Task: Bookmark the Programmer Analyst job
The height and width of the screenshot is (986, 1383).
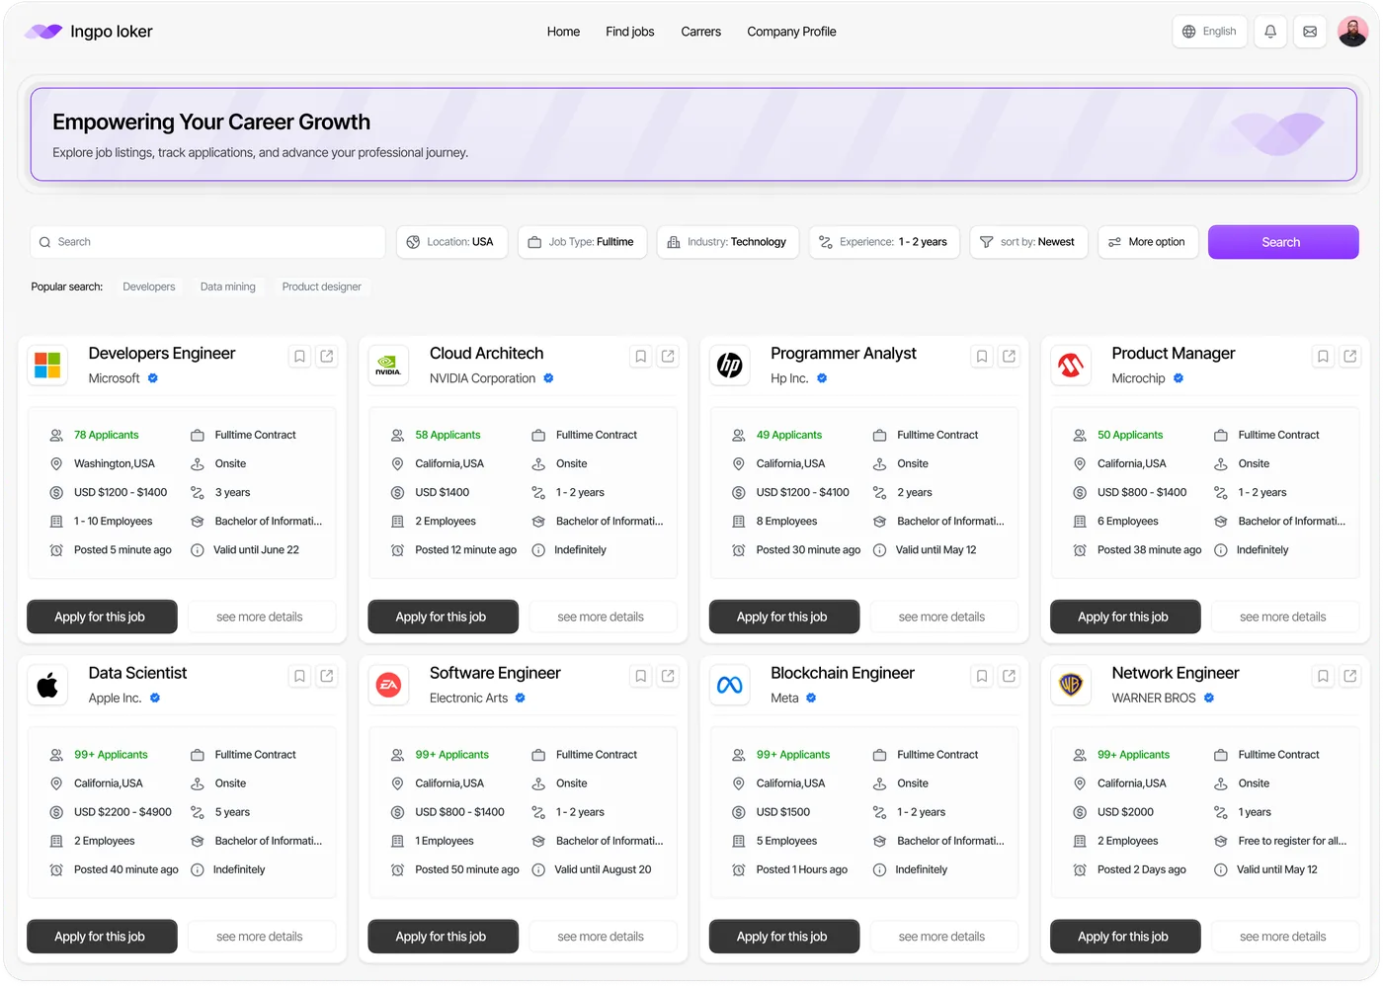Action: (982, 357)
